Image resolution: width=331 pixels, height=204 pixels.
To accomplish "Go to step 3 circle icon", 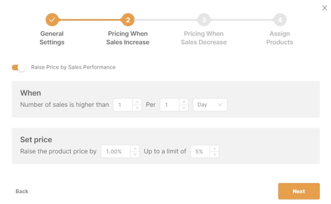I will (204, 19).
